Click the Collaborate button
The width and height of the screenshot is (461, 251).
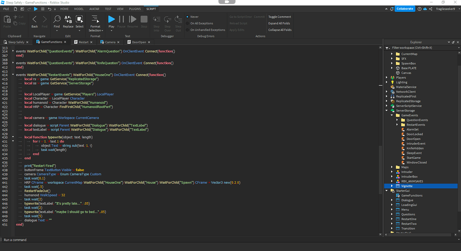(x=405, y=9)
